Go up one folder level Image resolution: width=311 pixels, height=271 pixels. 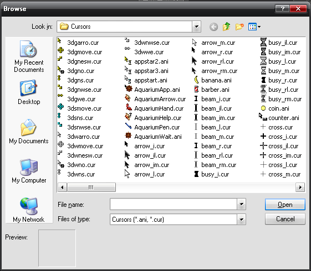[227, 27]
